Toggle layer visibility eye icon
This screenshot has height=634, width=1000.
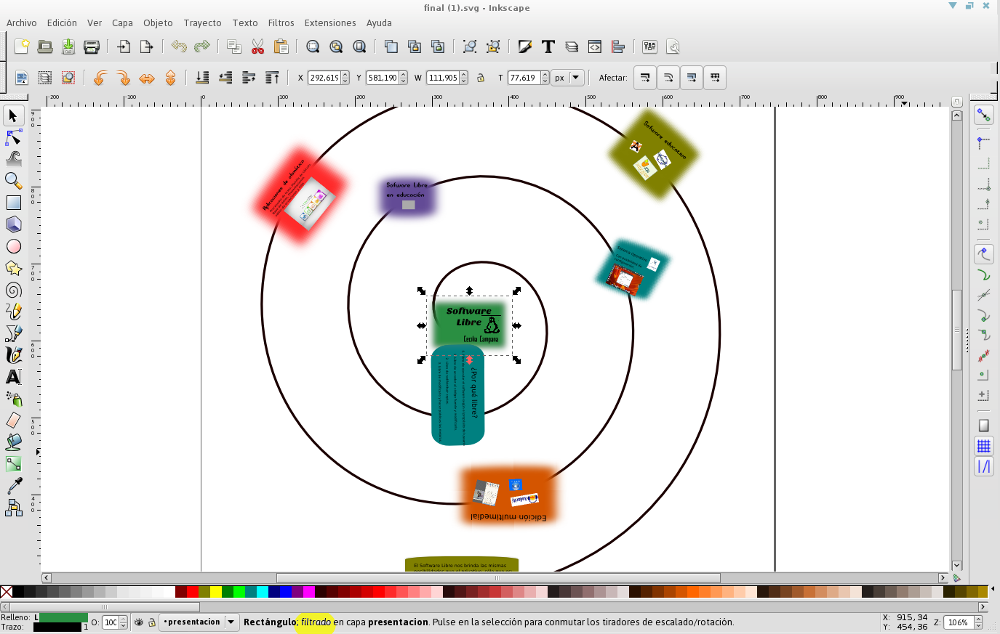point(139,622)
